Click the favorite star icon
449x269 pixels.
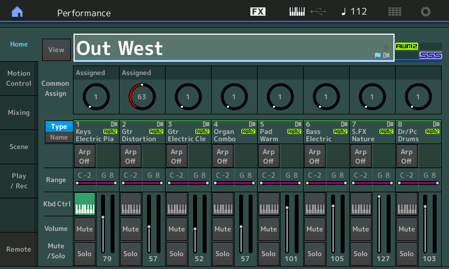pos(386,46)
